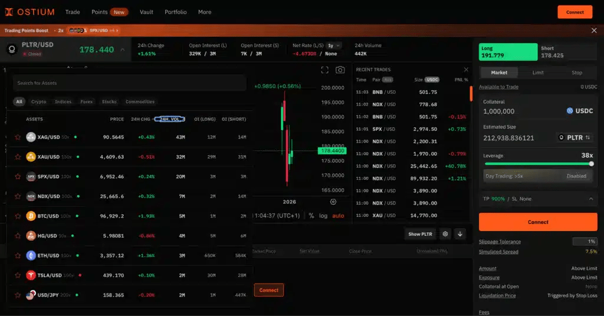This screenshot has height=316, width=604.
Task: Click the Search for Assets field
Action: click(x=129, y=83)
